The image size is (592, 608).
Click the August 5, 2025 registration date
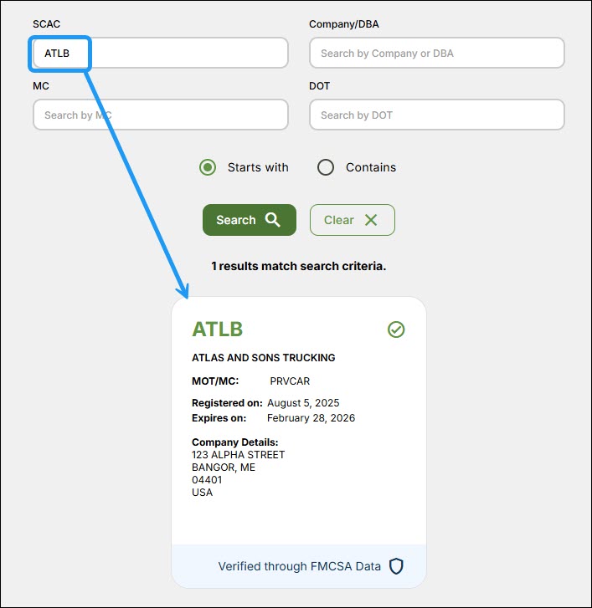point(304,403)
